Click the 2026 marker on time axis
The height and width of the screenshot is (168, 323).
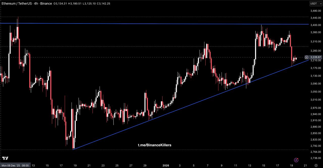coord(166,165)
